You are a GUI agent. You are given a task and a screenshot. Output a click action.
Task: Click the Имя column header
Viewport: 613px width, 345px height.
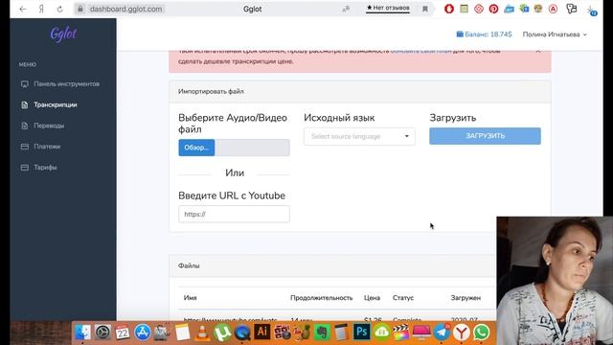point(190,298)
